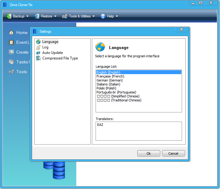Click the EAZ translators text box
This screenshot has height=189, width=220.
click(x=139, y=131)
